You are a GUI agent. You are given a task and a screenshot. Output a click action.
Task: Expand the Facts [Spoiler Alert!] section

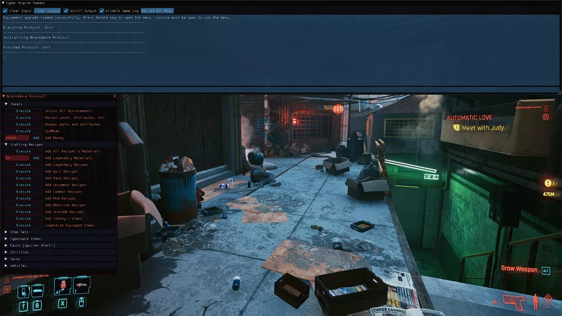point(6,245)
